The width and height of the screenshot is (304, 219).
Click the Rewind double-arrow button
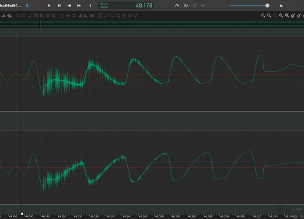(x=69, y=6)
